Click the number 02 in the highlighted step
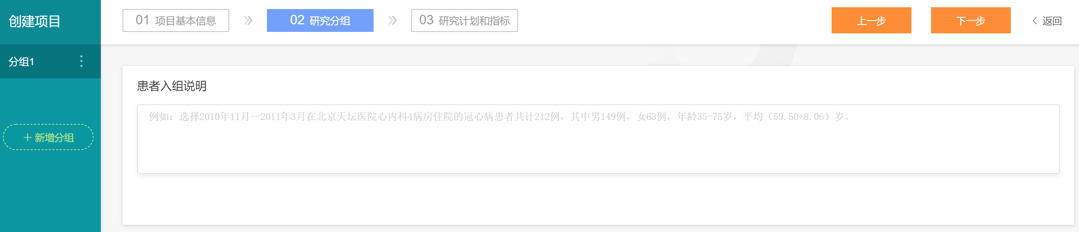 click(x=297, y=20)
